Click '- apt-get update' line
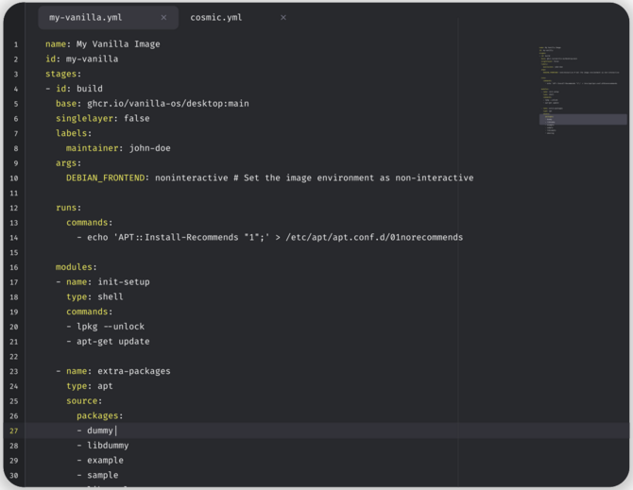The image size is (633, 490). coord(108,342)
